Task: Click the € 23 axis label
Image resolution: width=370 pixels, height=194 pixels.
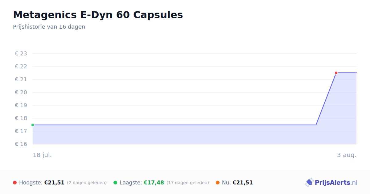Action: pyautogui.click(x=21, y=54)
